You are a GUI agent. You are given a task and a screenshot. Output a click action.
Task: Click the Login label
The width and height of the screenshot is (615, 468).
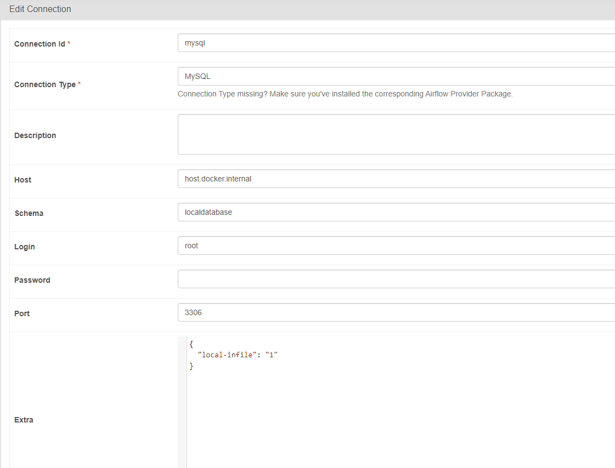tap(25, 247)
